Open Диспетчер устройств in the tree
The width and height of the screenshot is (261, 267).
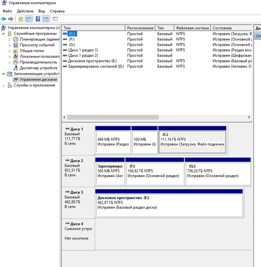click(x=38, y=68)
